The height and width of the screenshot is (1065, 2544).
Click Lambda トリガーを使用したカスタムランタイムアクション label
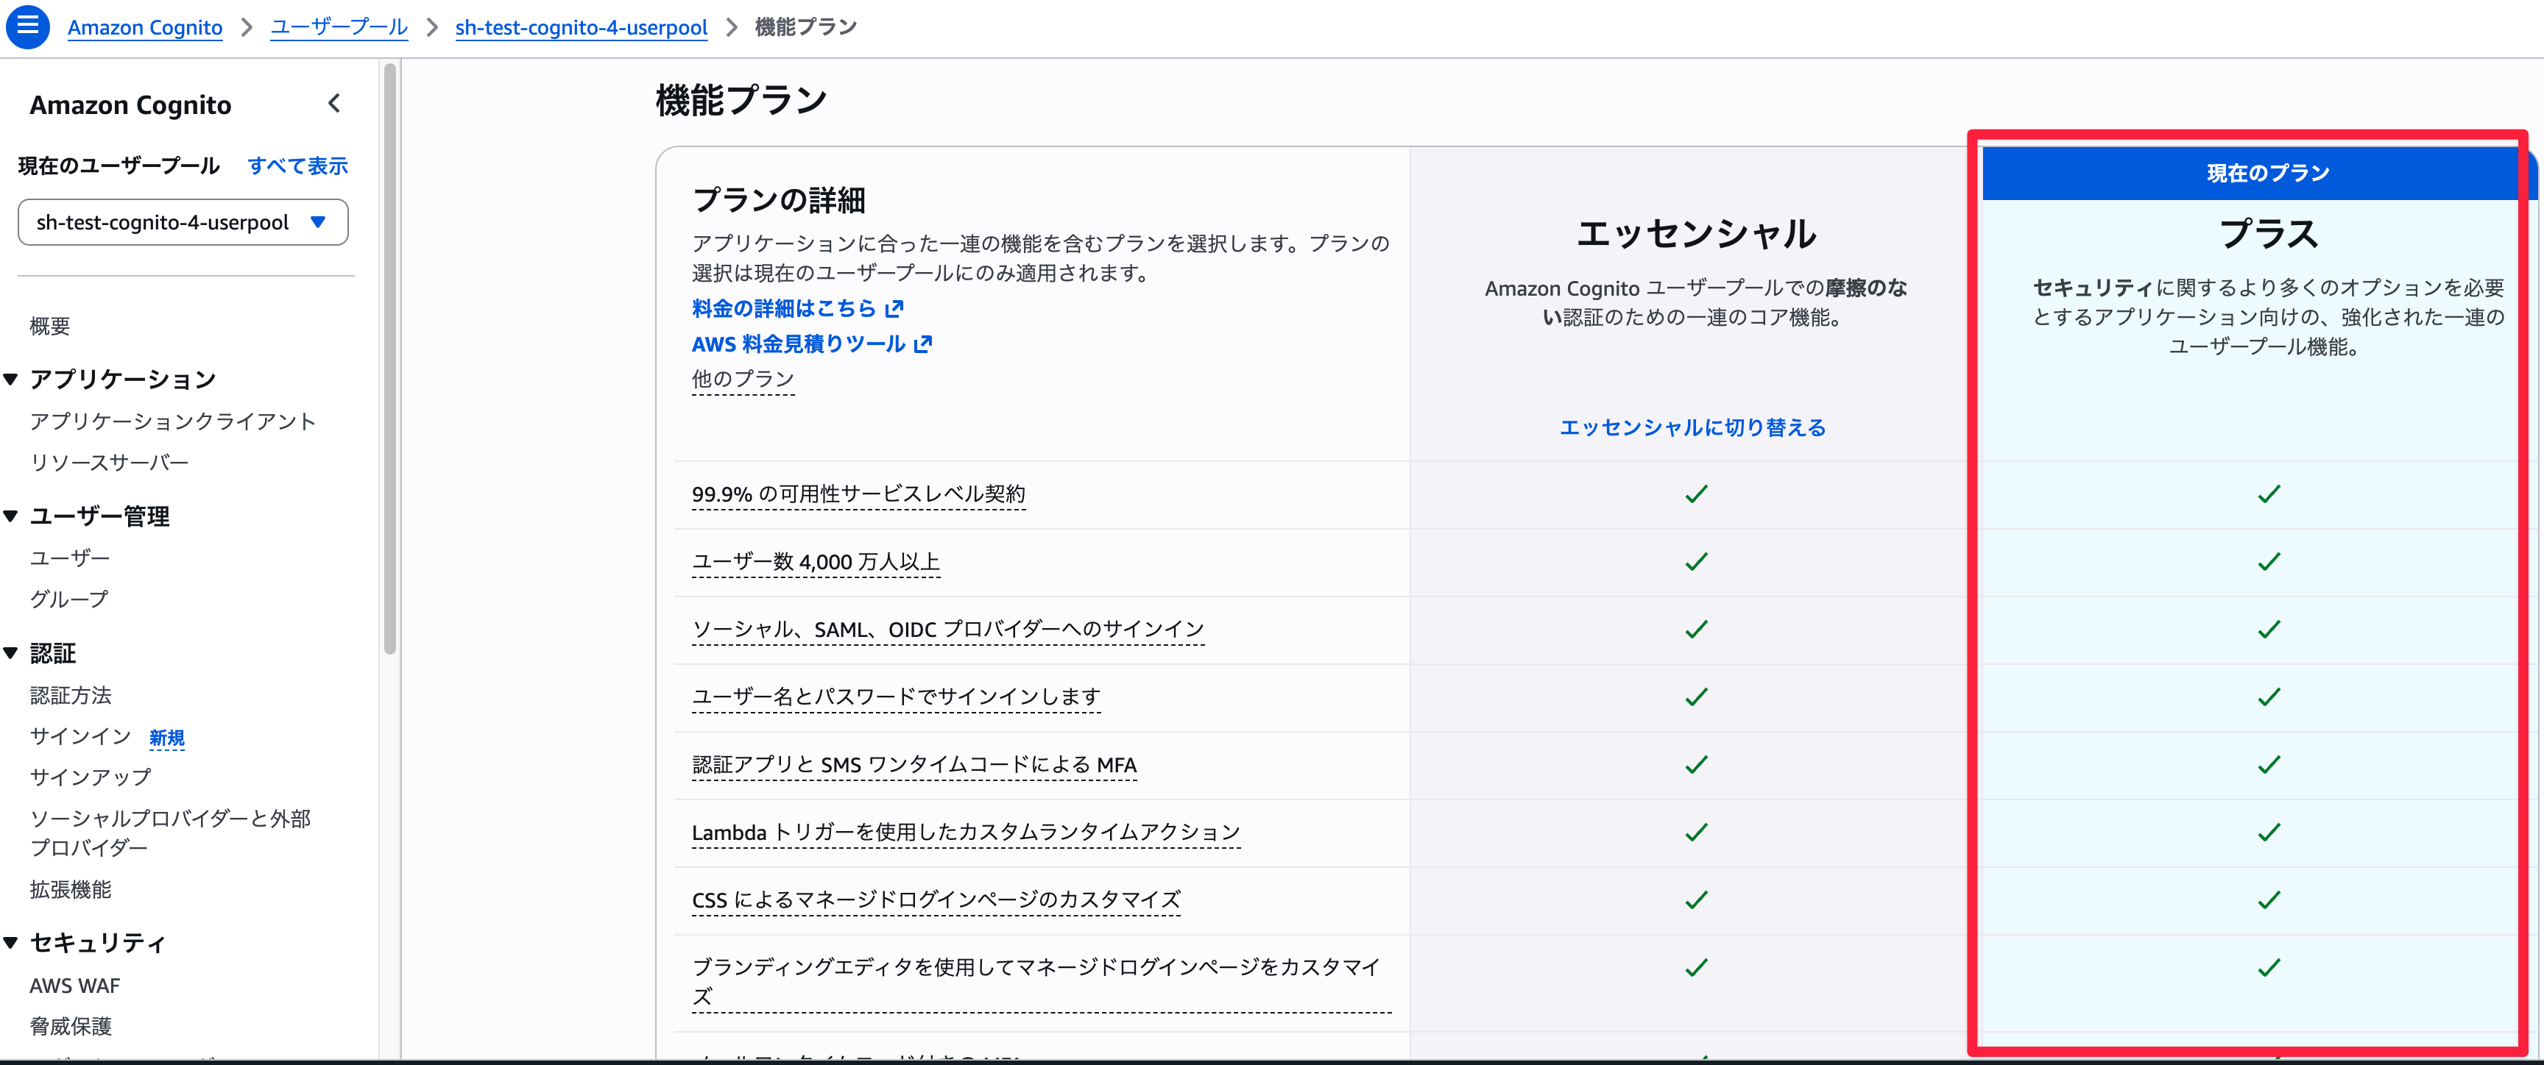(966, 832)
